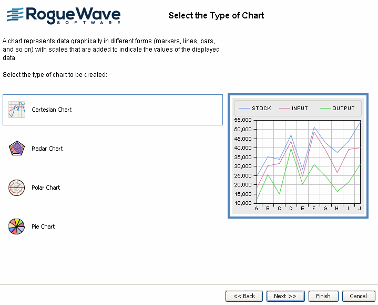The height and width of the screenshot is (305, 378).
Task: Click the 55,000 y-axis label
Action: tap(243, 120)
